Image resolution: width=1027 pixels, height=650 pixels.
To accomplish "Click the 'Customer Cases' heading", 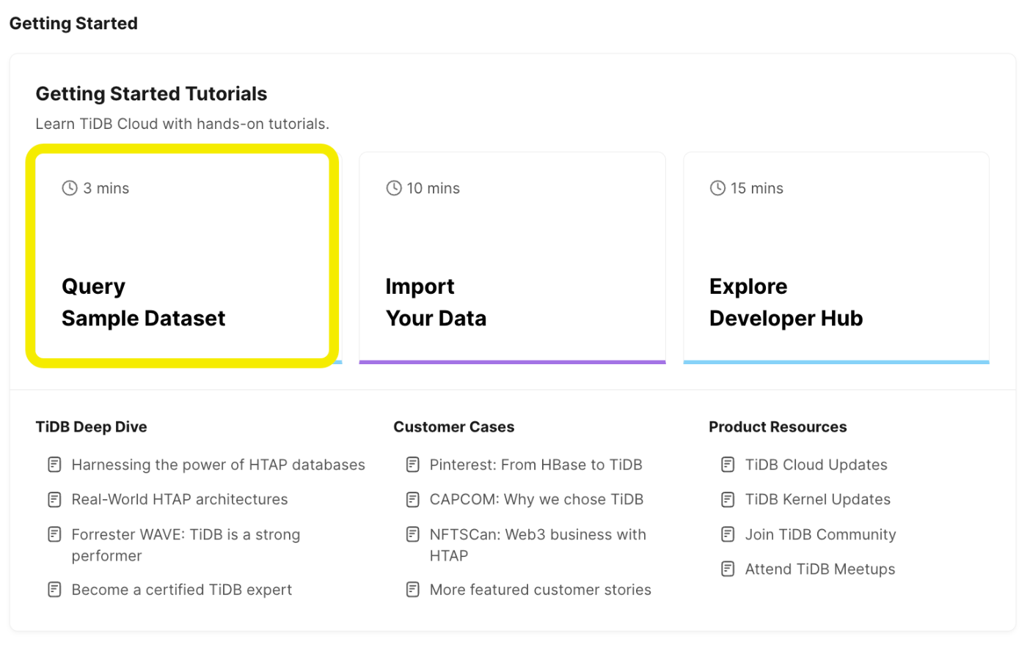I will (453, 426).
